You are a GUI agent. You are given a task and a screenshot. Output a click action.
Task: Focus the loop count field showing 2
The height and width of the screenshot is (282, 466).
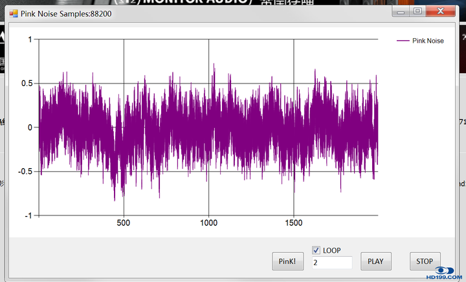tap(332, 263)
